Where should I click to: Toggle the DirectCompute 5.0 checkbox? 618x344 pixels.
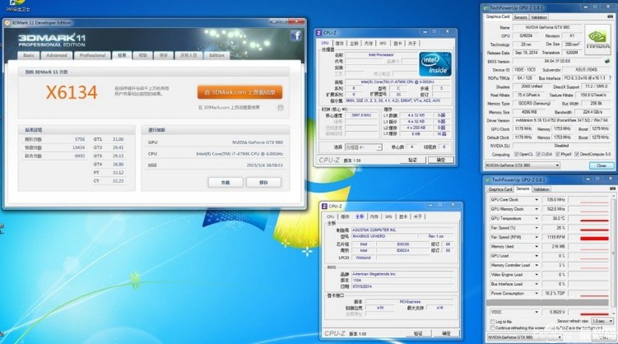pos(577,154)
